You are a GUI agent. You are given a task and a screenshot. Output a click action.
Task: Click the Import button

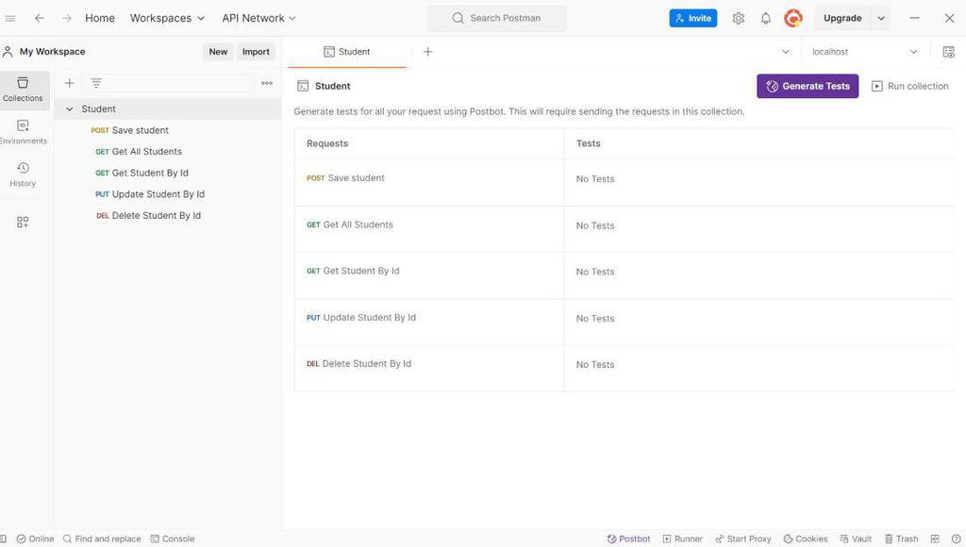coord(256,52)
